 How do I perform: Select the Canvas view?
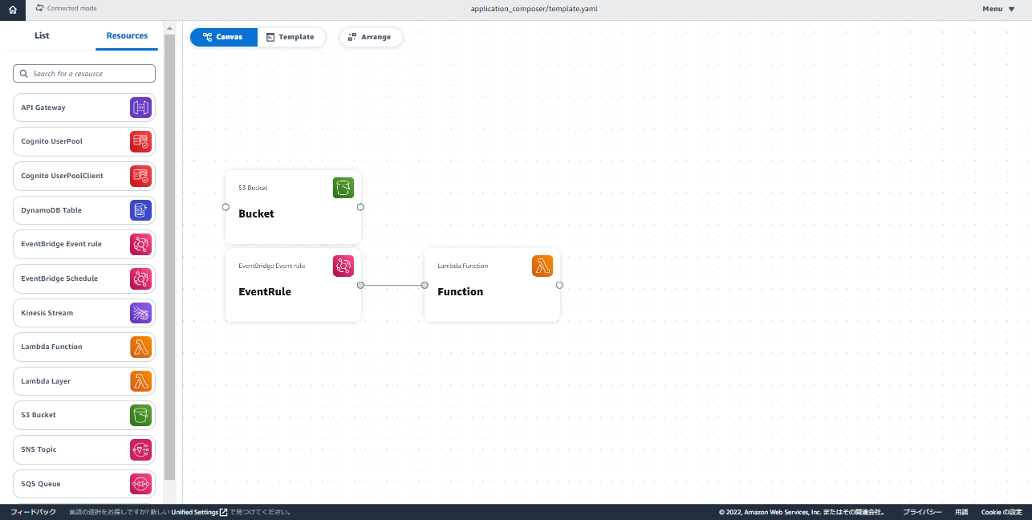tap(224, 37)
